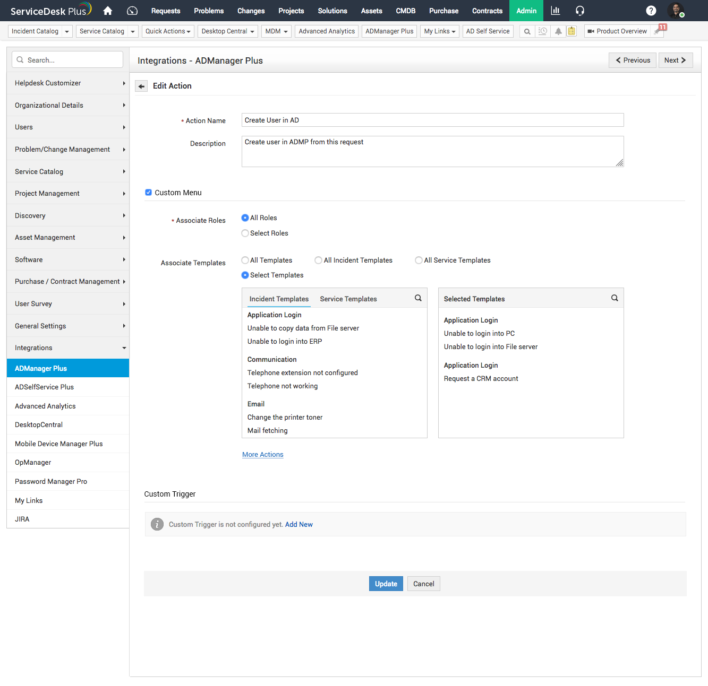
Task: Open the MDM dropdown
Action: [276, 31]
